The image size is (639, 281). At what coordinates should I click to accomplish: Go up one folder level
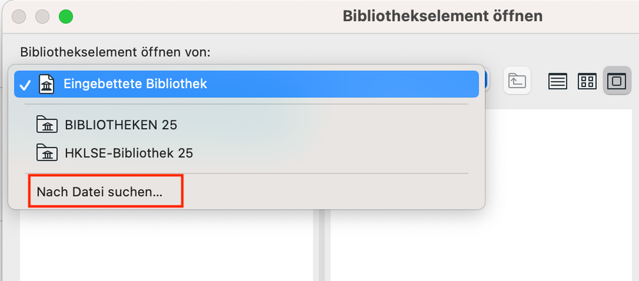pyautogui.click(x=517, y=81)
